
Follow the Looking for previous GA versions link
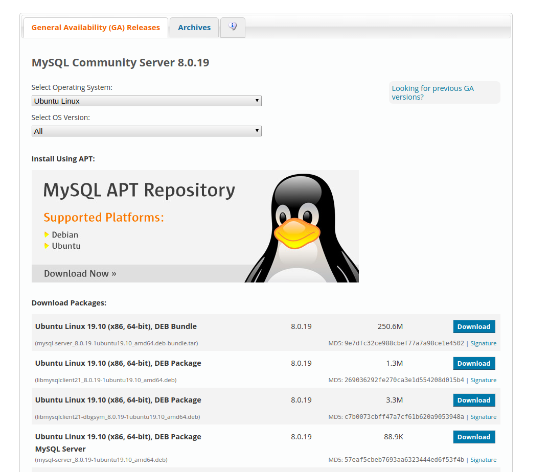click(x=432, y=92)
